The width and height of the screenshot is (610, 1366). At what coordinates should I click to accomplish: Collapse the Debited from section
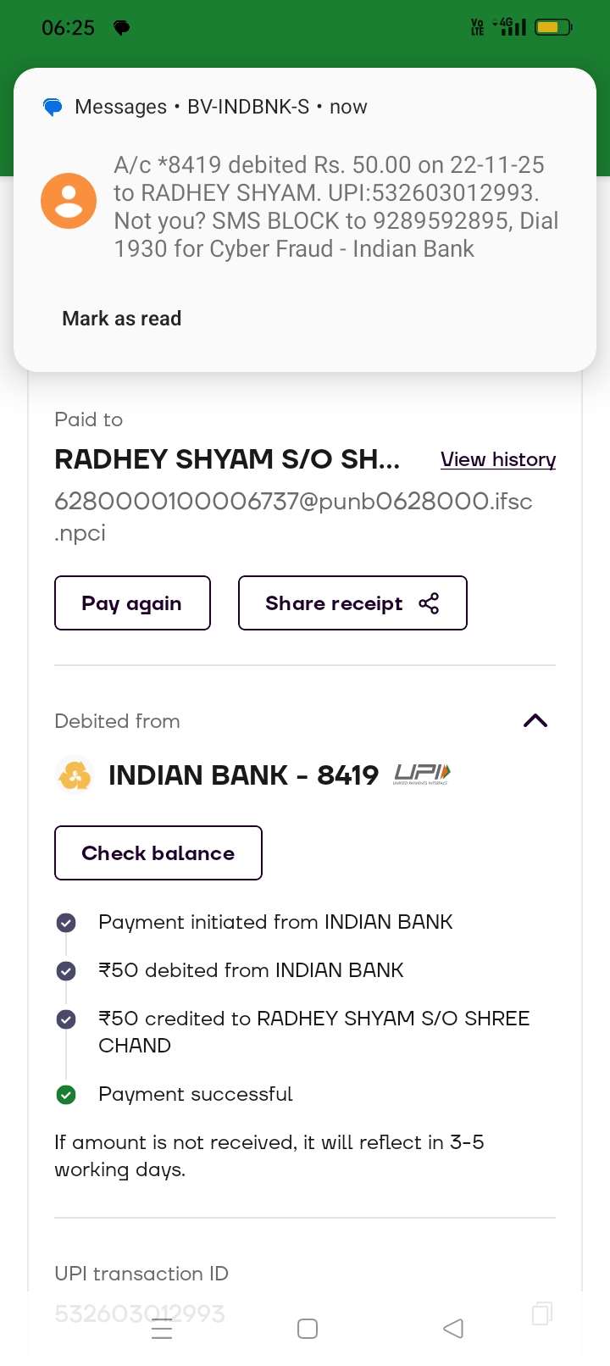pyautogui.click(x=535, y=721)
